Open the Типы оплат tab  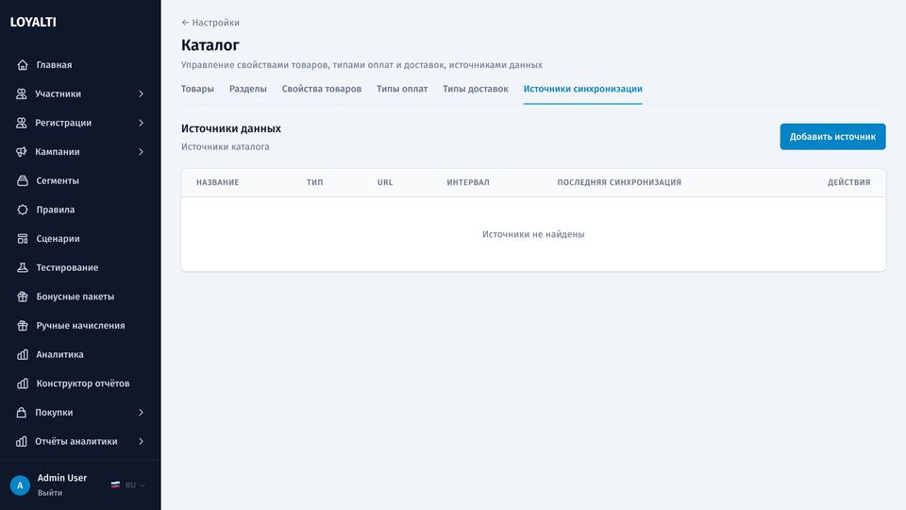tap(402, 89)
